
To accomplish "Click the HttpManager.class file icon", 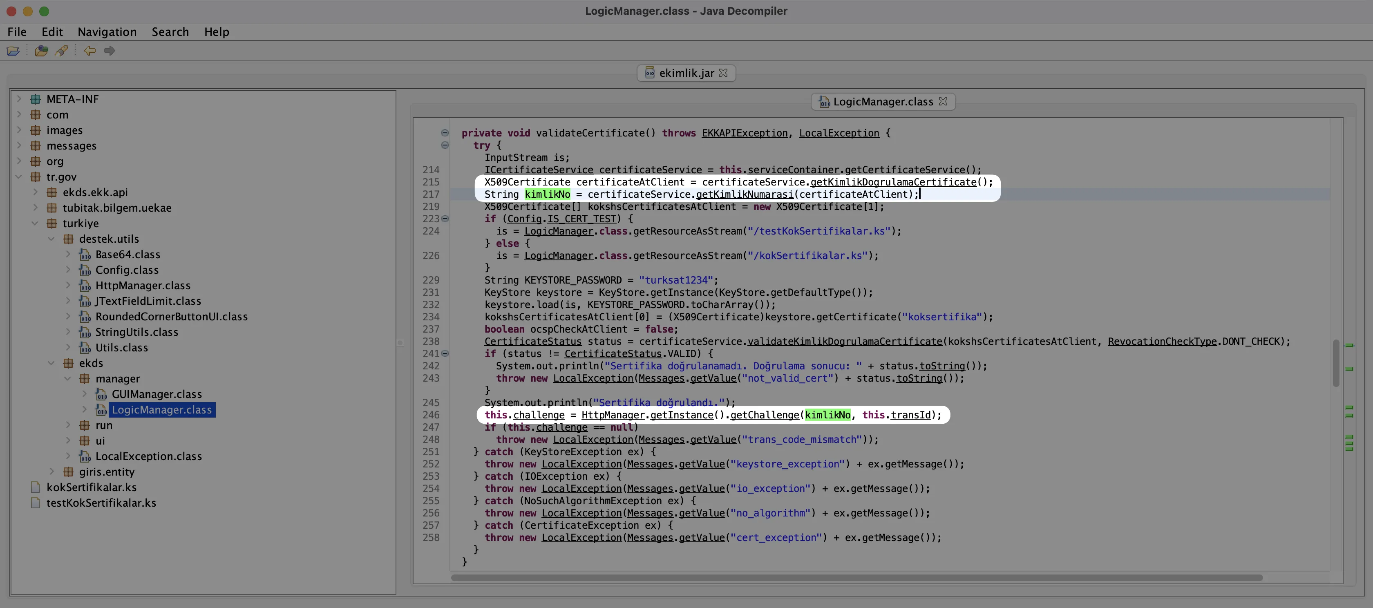I will 85,285.
